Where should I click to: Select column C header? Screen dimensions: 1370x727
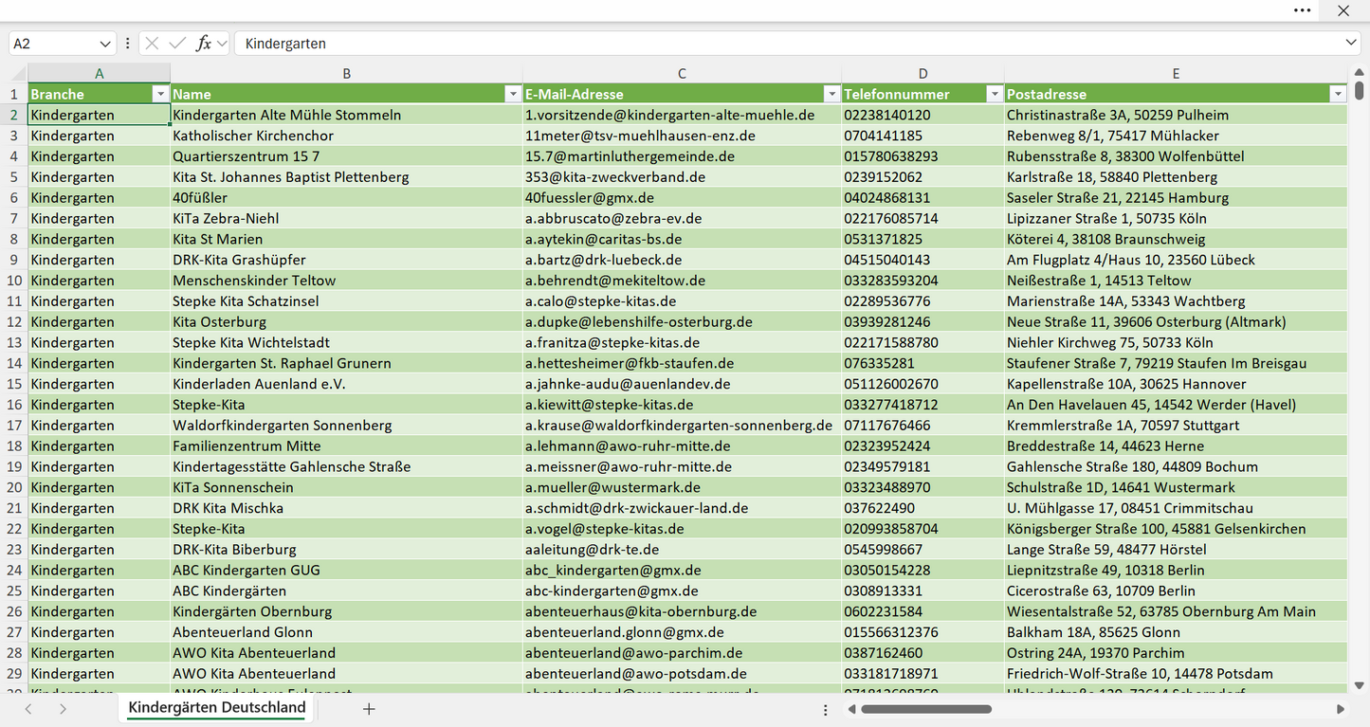point(682,73)
